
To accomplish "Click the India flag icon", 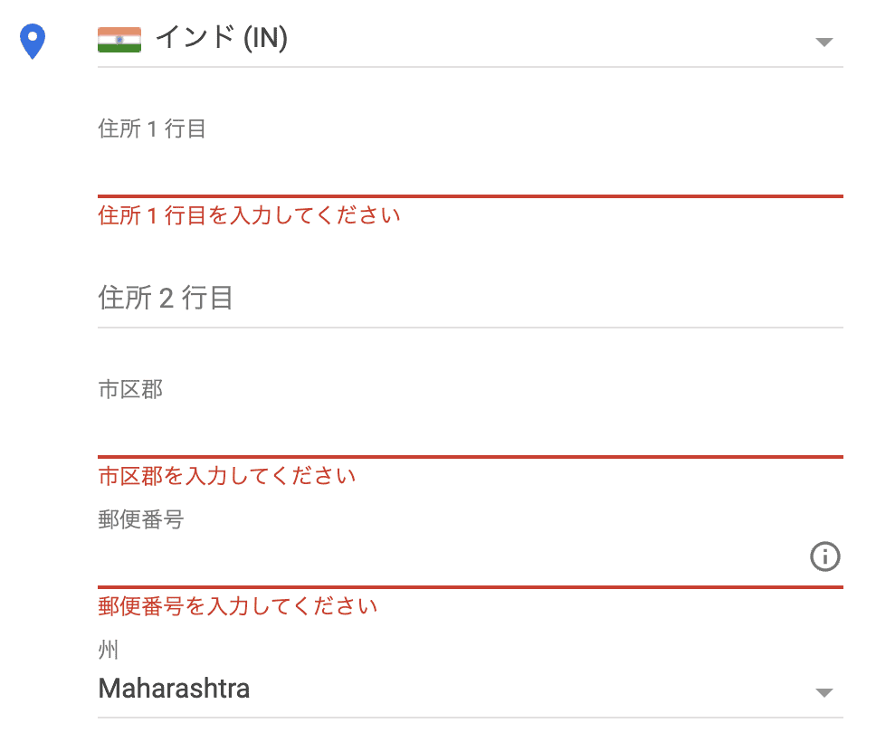I will pos(119,40).
